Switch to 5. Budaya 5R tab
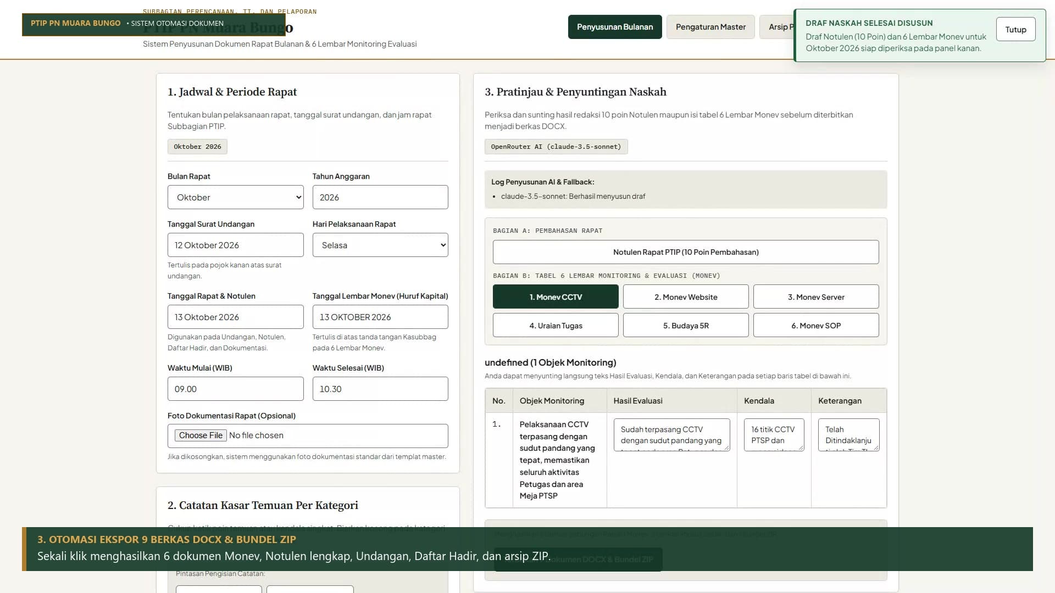Screen dimensions: 1055x593 pos(686,325)
